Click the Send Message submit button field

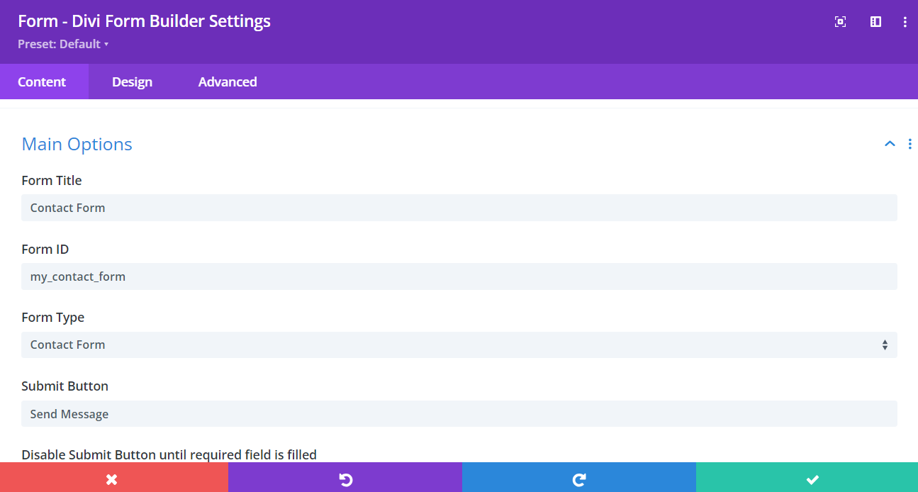[x=459, y=413]
